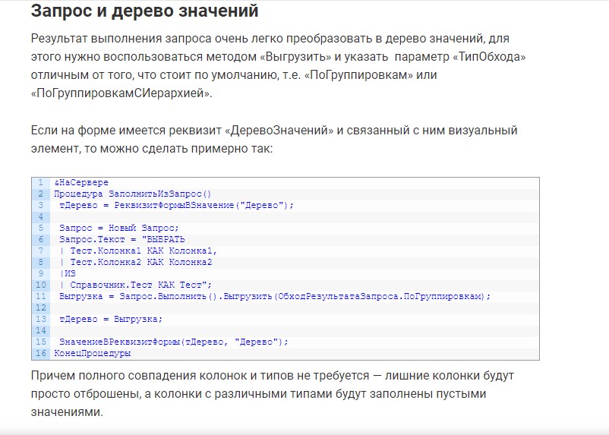This screenshot has height=435, width=609.
Task: Click code line number 5
Action: [x=41, y=228]
